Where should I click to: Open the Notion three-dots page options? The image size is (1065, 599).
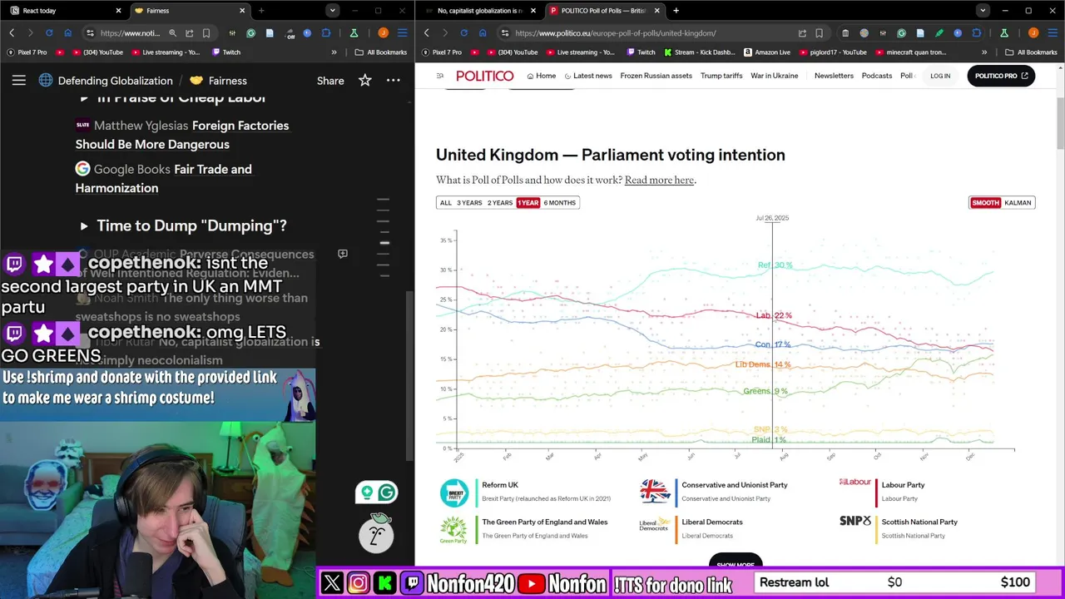click(x=394, y=81)
